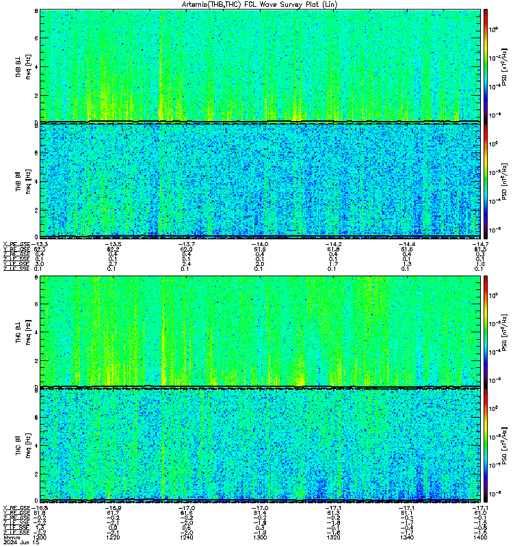Click the color bar of the THC B-parallel panel
Screen dimensions: 513x547
[485, 445]
